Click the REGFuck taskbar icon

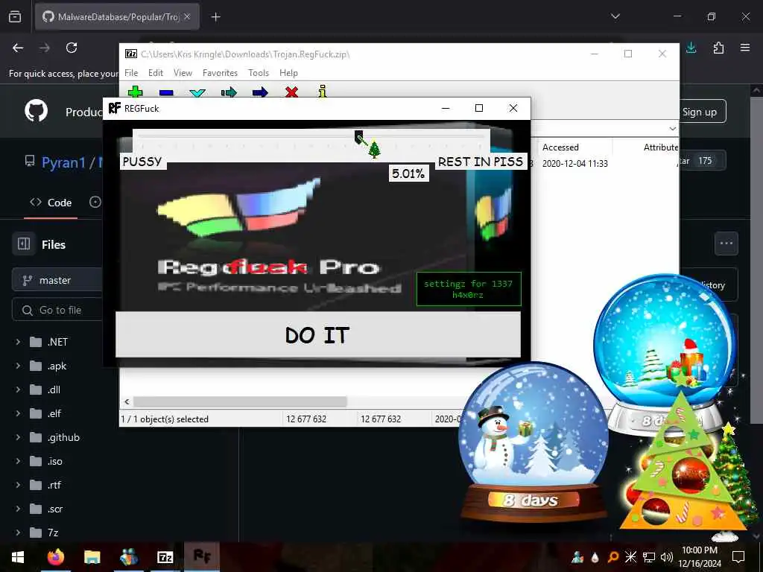pos(201,556)
